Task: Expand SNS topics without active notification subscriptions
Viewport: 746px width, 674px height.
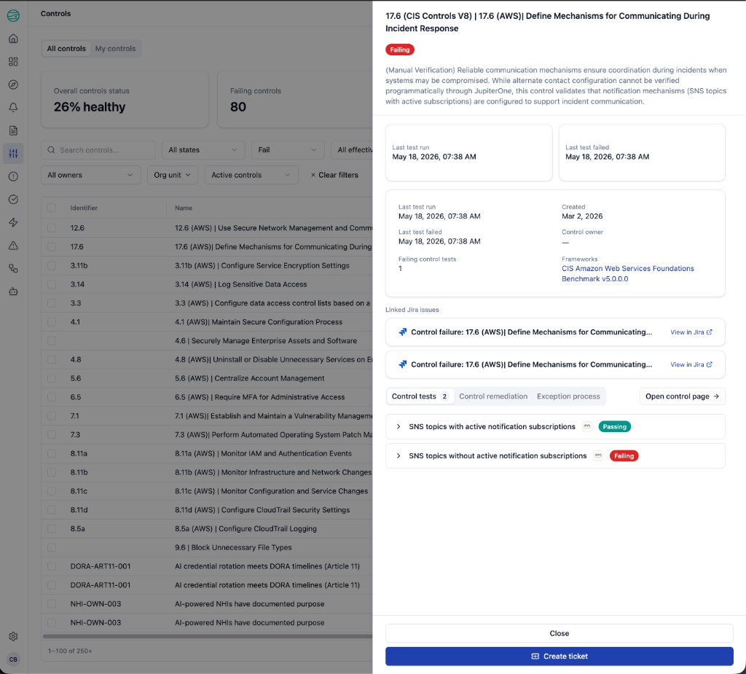Action: pos(398,456)
